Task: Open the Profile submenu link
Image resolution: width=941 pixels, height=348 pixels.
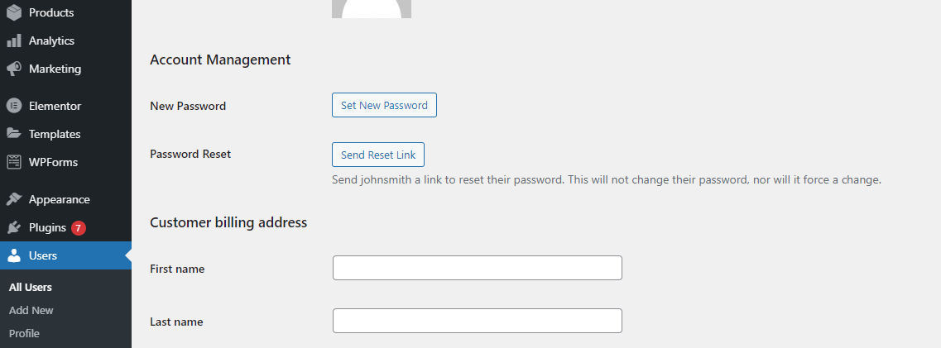Action: 24,334
